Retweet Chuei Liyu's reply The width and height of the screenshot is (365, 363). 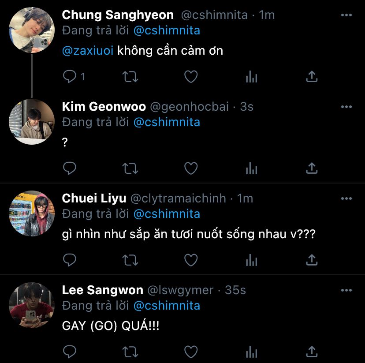(130, 260)
